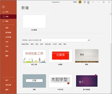Search suggested term 圖表

[65, 44]
